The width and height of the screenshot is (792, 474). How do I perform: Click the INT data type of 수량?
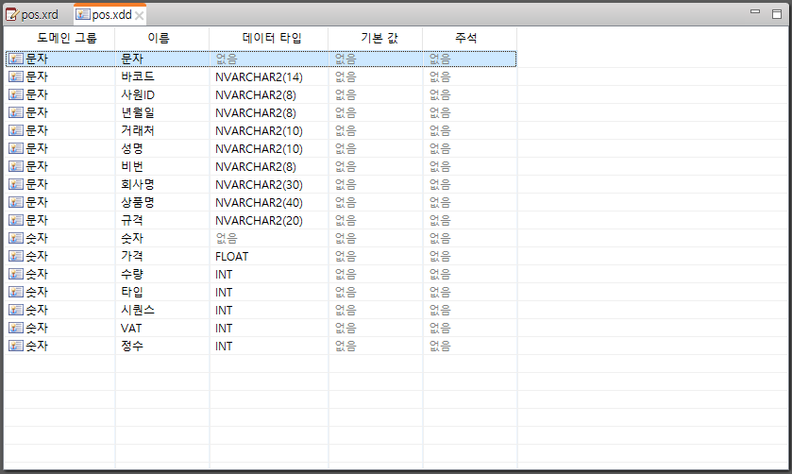coord(269,274)
